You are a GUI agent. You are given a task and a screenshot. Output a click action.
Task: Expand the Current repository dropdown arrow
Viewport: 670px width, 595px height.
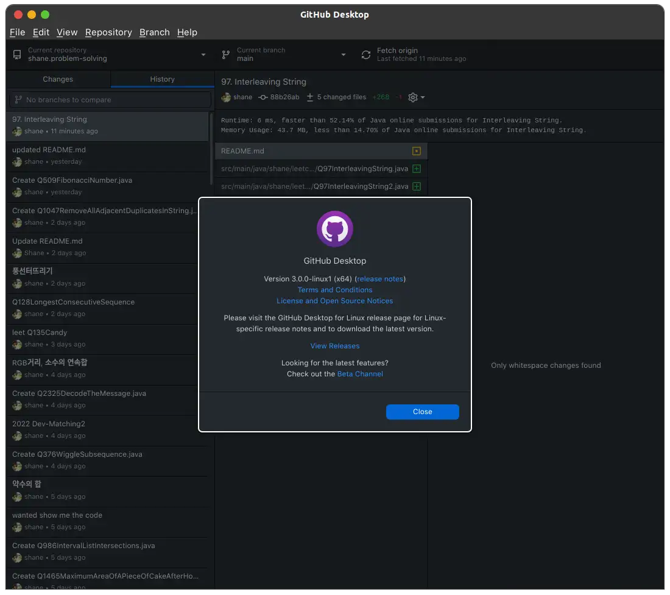click(203, 55)
